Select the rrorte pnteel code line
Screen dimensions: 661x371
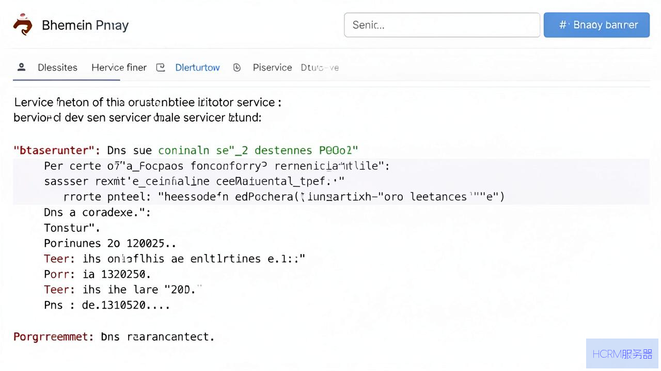[x=284, y=197]
